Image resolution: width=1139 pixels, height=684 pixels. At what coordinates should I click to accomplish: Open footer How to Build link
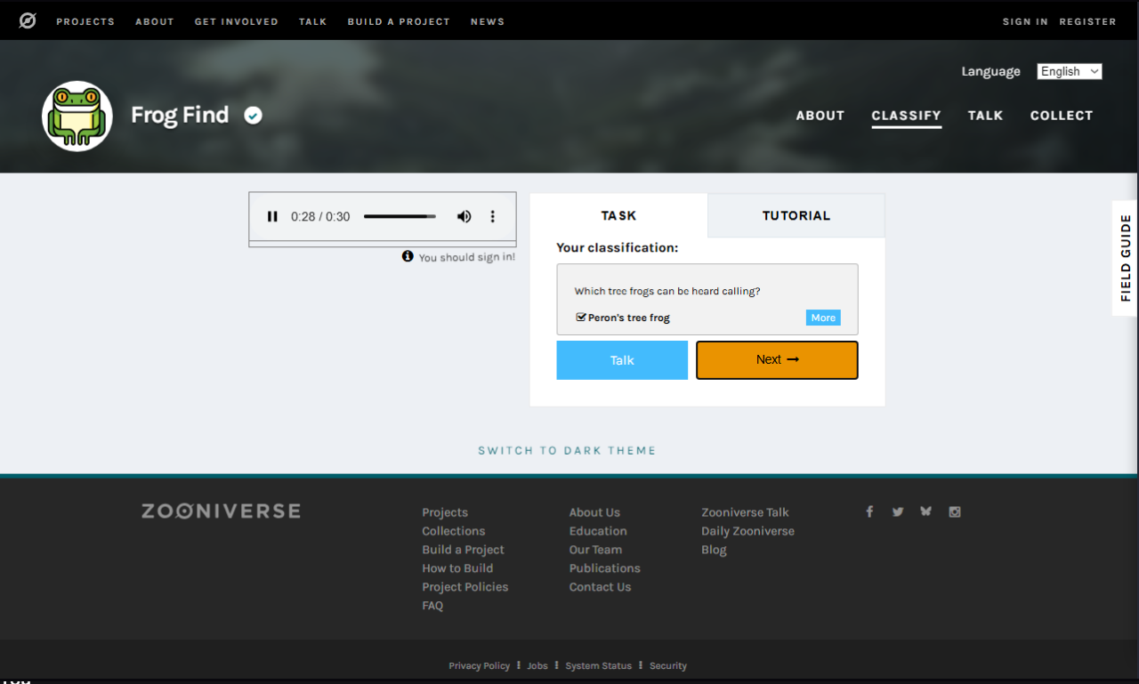[457, 568]
